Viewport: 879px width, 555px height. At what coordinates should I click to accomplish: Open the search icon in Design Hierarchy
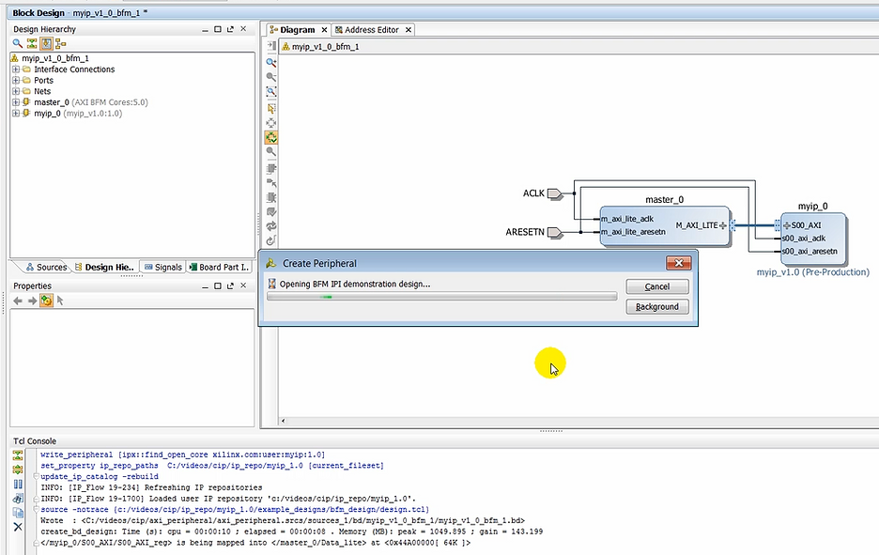click(16, 45)
